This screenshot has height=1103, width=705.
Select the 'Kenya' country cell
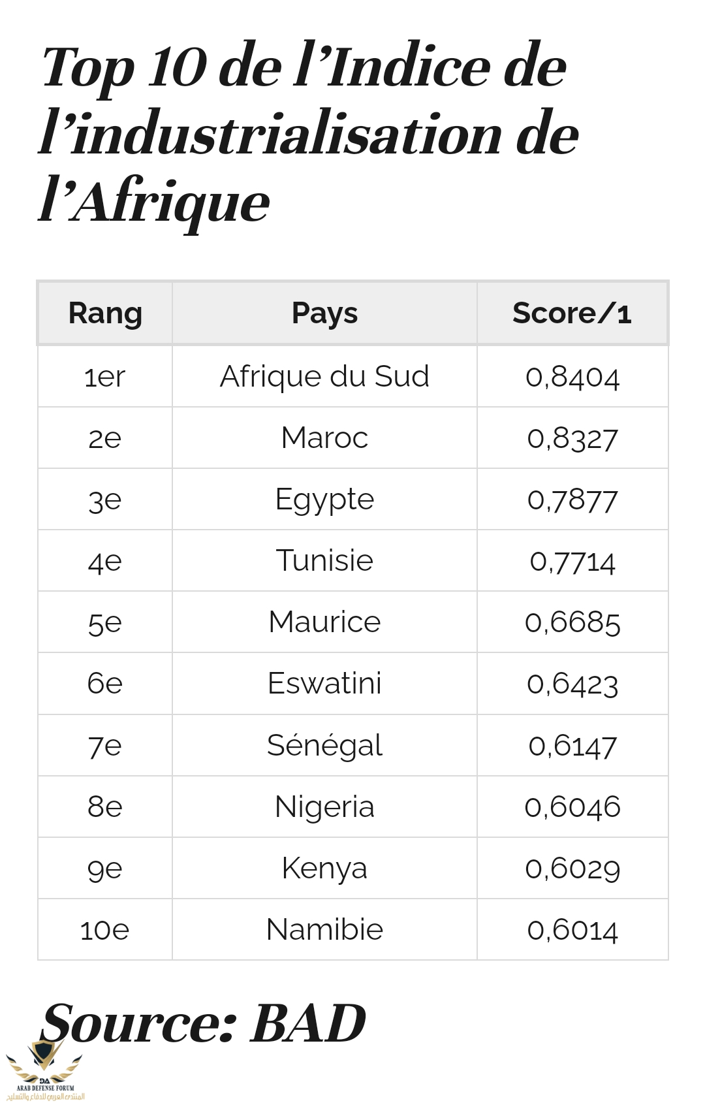[324, 868]
